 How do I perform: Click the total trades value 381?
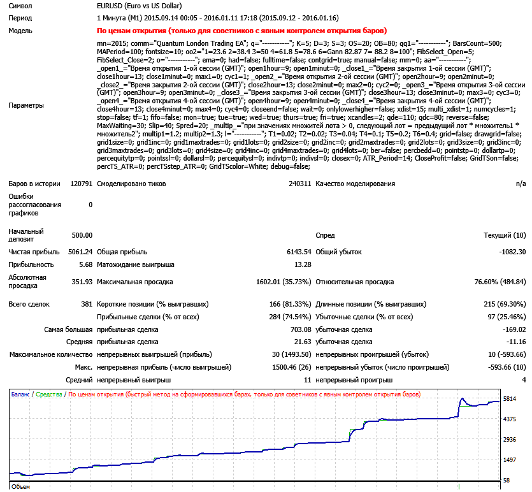pyautogui.click(x=87, y=305)
